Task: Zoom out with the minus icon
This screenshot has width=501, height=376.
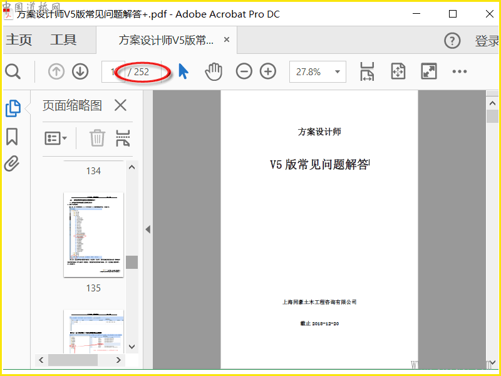Action: [x=244, y=71]
